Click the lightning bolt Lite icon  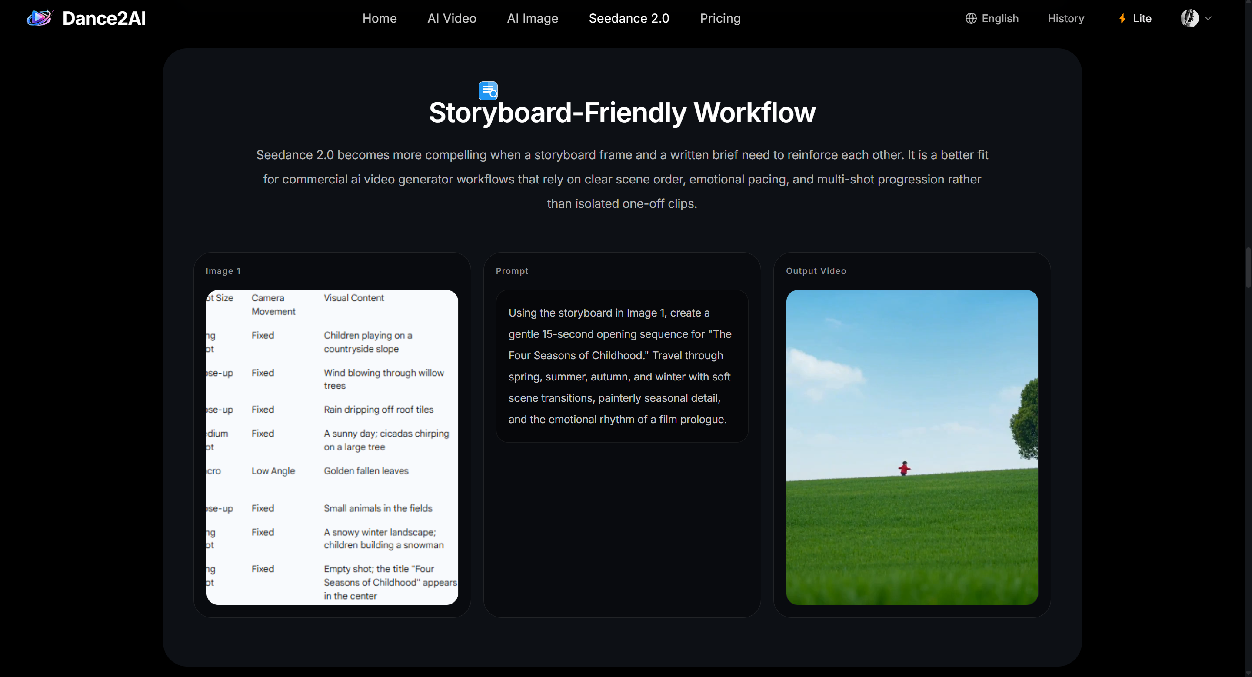pos(1122,18)
